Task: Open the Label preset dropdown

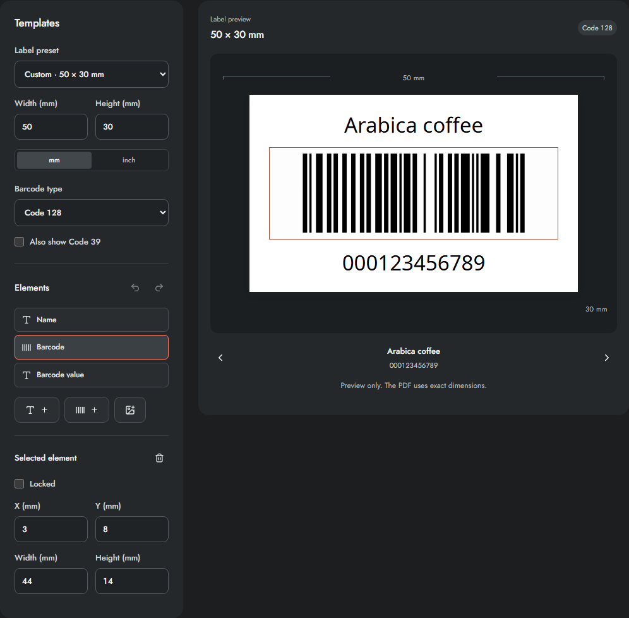Action: click(x=92, y=74)
